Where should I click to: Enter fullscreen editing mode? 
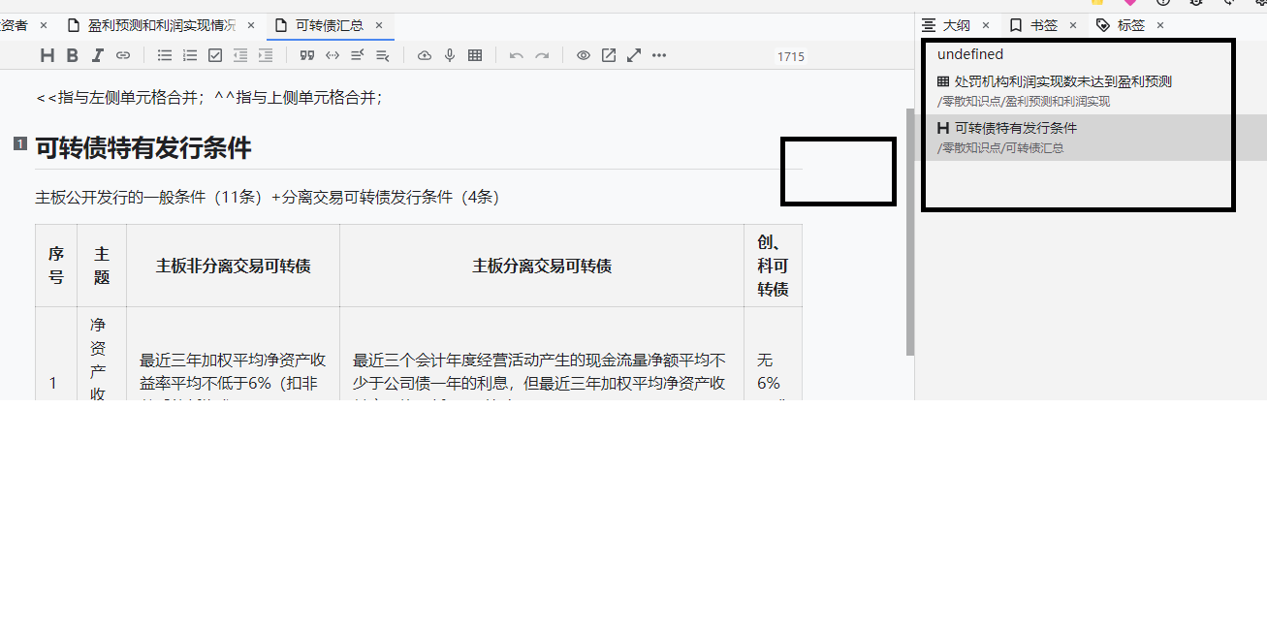[633, 55]
